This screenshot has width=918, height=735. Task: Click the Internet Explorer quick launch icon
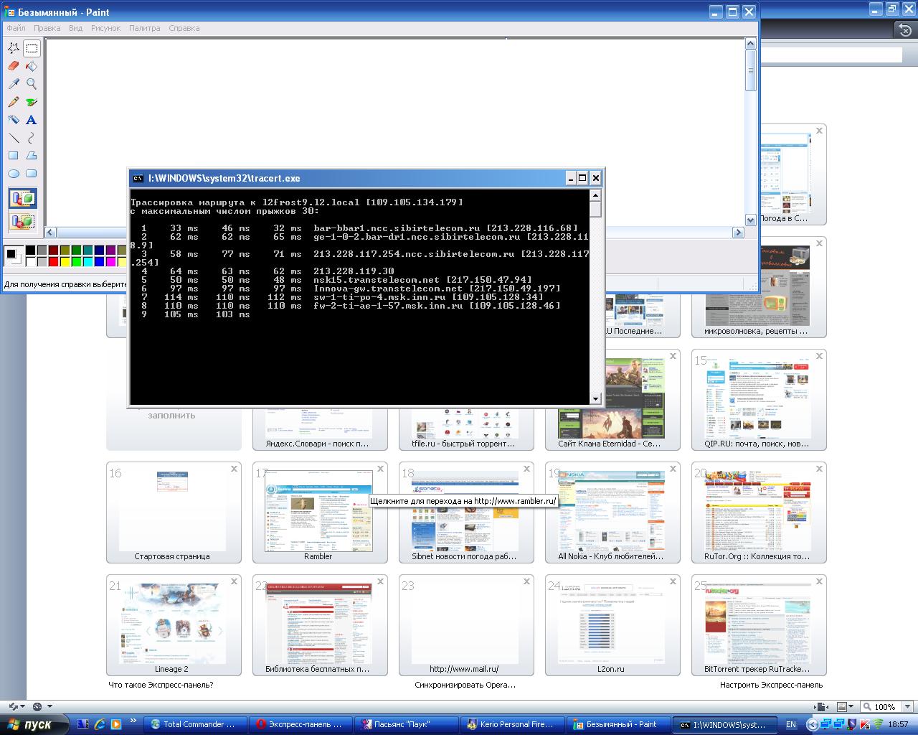point(100,724)
